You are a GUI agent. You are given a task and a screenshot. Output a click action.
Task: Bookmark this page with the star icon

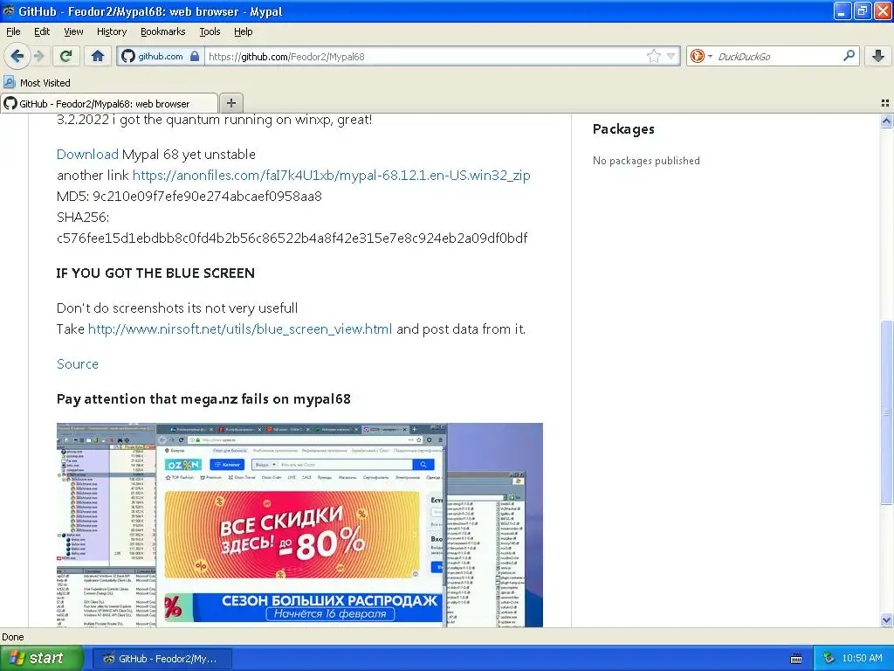point(653,56)
